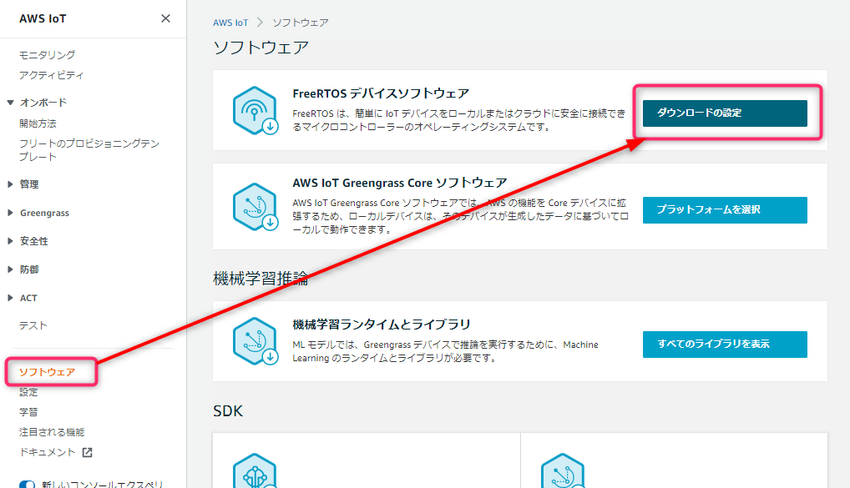Open 設定 in the sidebar
The width and height of the screenshot is (850, 488).
click(x=28, y=392)
